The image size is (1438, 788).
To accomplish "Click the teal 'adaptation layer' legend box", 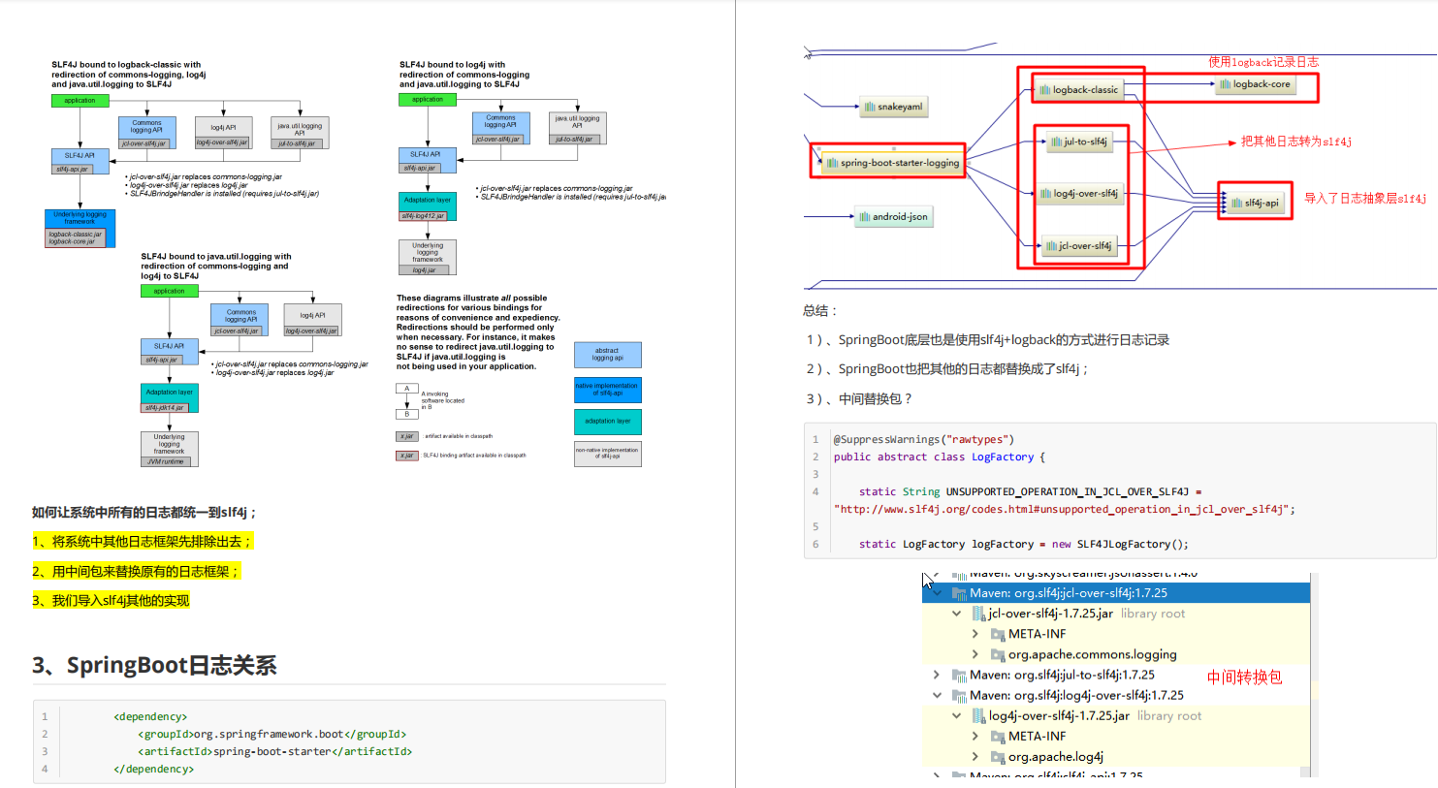I will [608, 422].
